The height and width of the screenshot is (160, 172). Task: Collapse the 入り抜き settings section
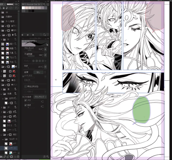point(23,97)
